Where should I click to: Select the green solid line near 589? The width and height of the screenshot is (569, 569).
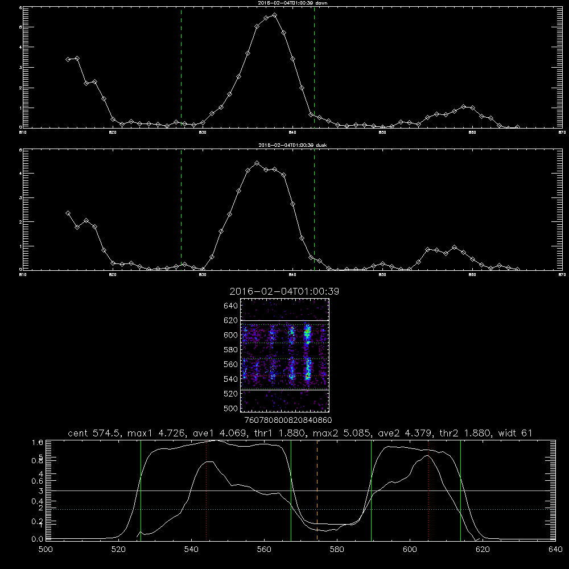(x=371, y=490)
